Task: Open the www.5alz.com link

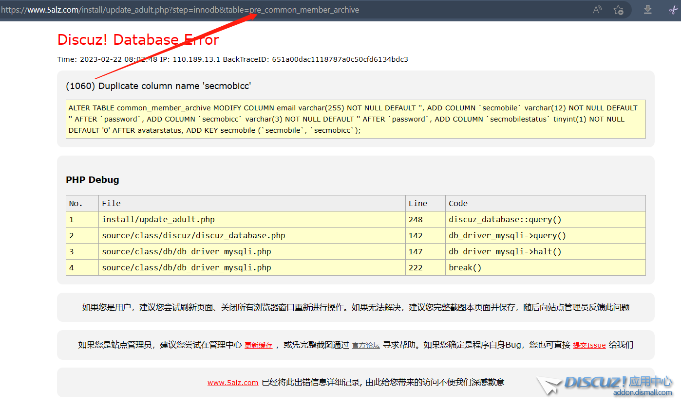Action: 233,383
